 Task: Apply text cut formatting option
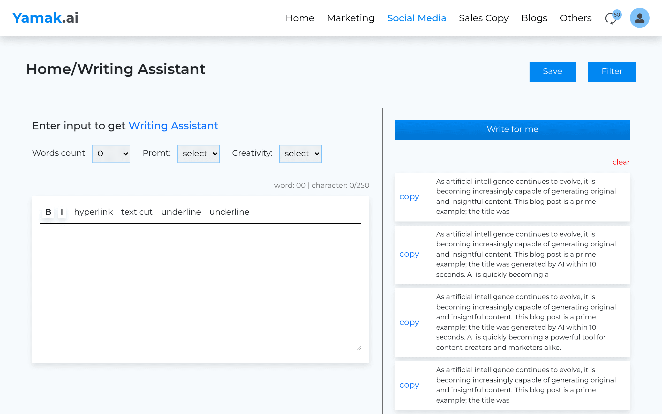click(137, 212)
